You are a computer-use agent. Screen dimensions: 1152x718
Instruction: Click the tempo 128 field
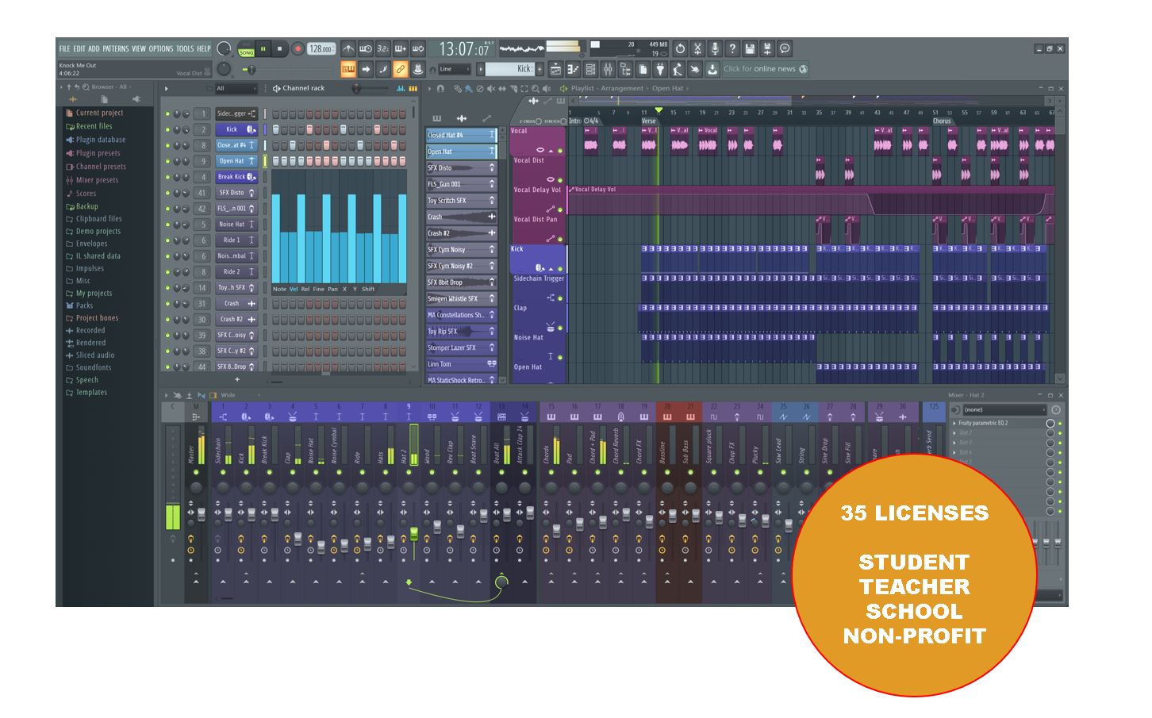pyautogui.click(x=321, y=49)
